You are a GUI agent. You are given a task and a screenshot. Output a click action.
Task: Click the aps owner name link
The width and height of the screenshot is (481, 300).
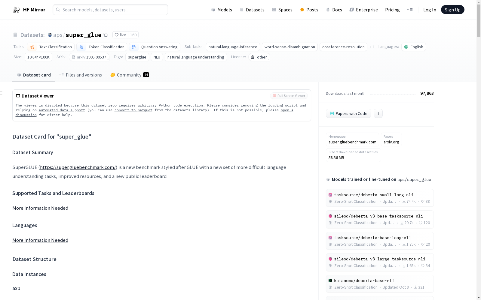[58, 35]
